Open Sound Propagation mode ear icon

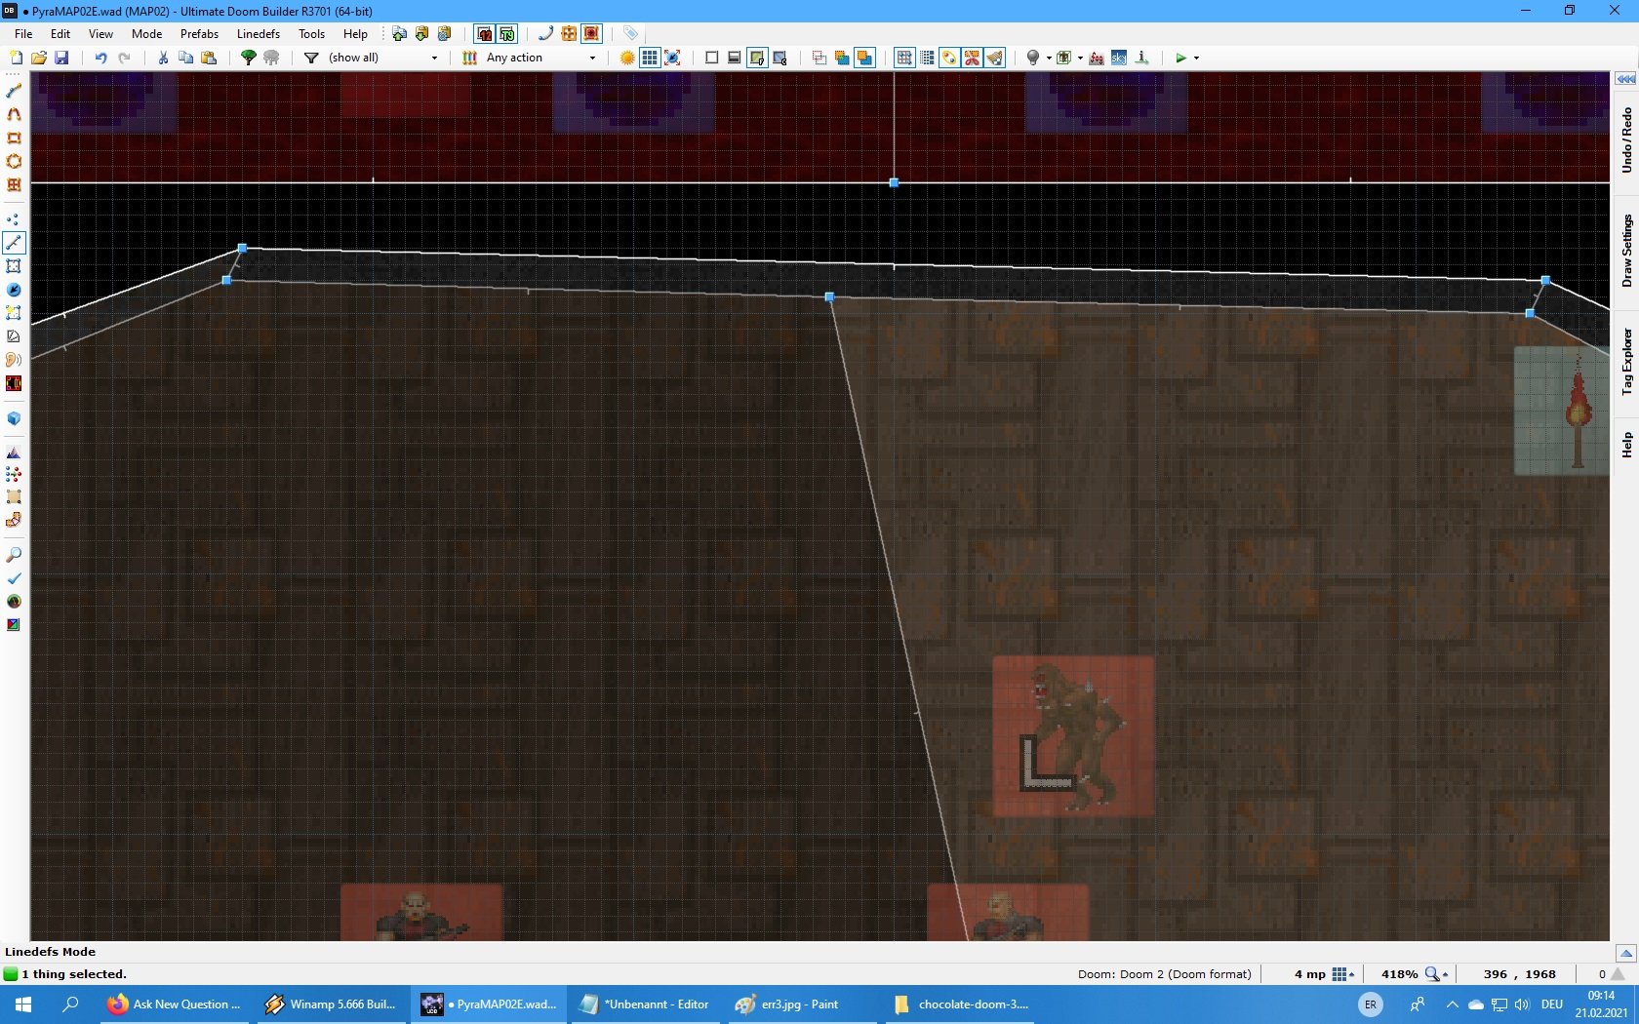[14, 360]
